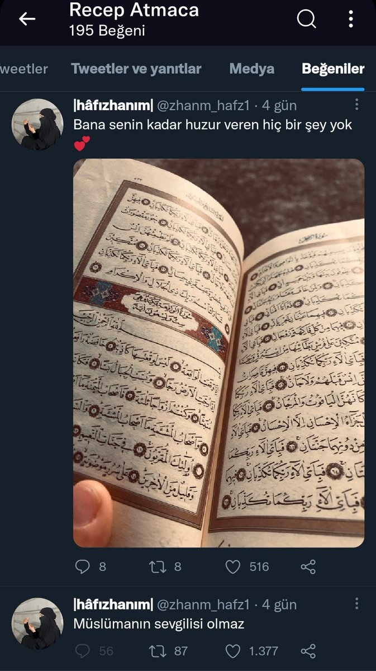
Task: Open the first tweet's profile avatar
Action: (x=37, y=125)
